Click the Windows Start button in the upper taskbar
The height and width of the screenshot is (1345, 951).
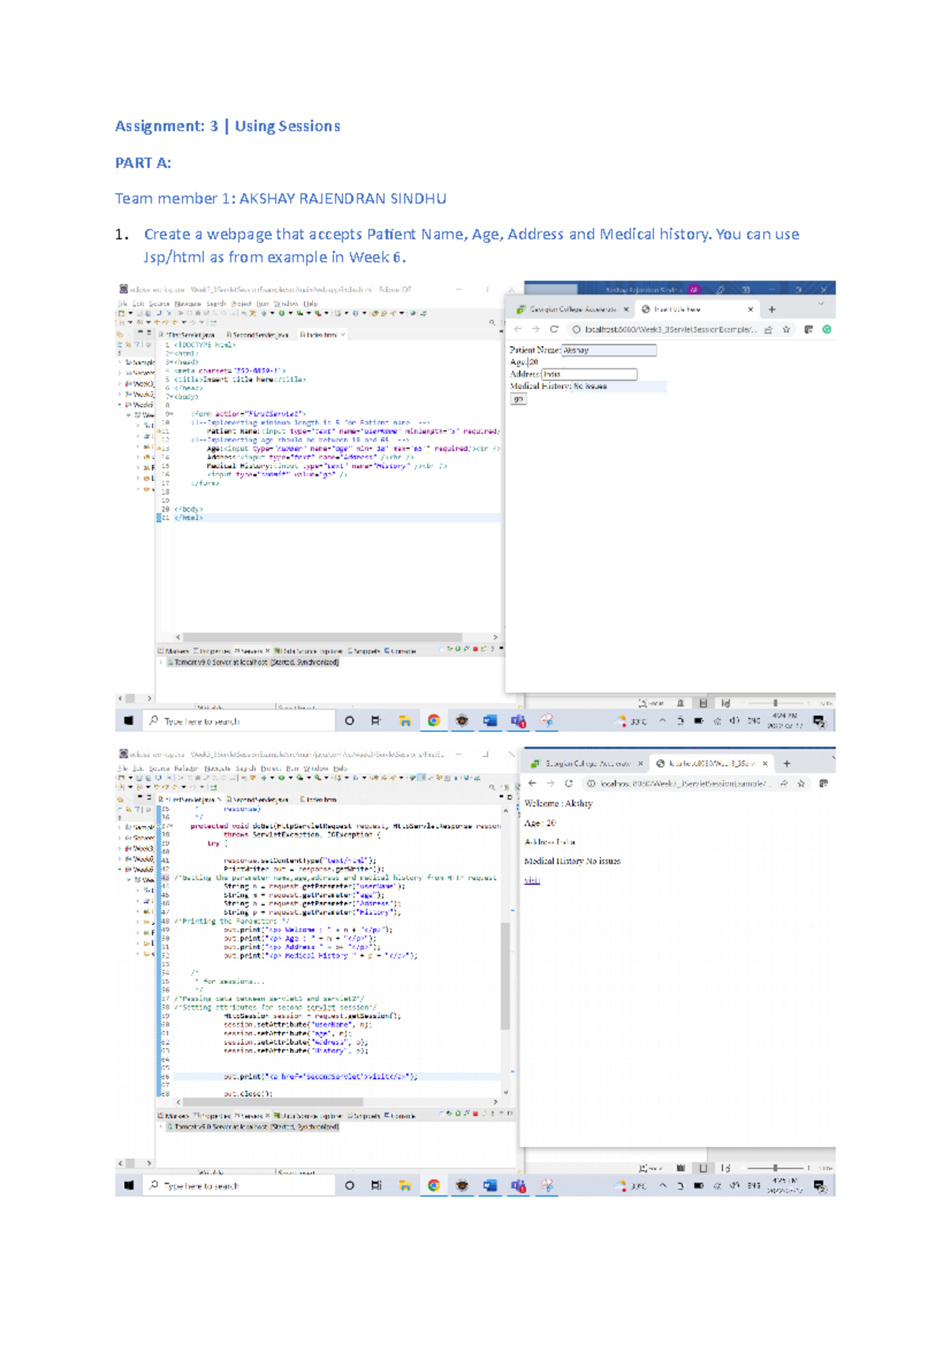click(128, 721)
